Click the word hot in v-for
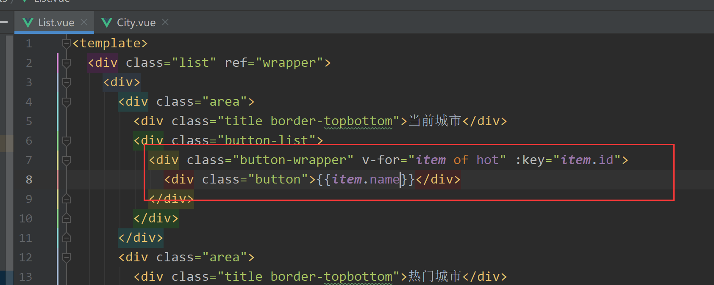Image resolution: width=714 pixels, height=285 pixels. coord(487,160)
